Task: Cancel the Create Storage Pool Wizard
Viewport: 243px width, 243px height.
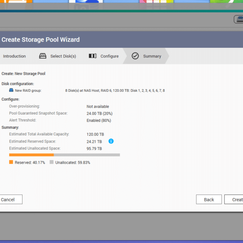Action: point(11,199)
